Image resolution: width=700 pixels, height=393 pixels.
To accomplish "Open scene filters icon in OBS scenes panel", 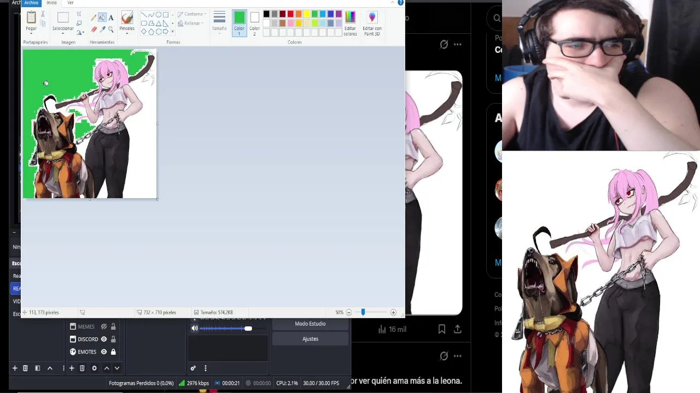I will coord(37,368).
